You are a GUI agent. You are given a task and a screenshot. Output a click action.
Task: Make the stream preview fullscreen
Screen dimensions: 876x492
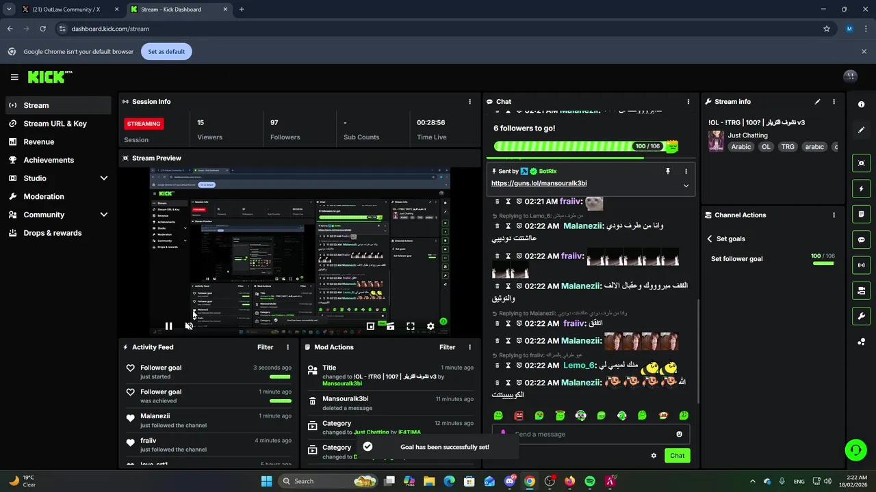pyautogui.click(x=411, y=326)
